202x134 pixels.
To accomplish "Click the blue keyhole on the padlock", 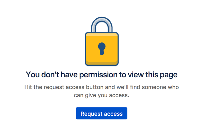I will [102, 49].
